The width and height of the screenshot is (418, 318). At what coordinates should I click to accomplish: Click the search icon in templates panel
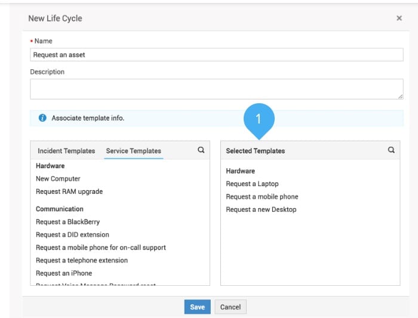201,150
